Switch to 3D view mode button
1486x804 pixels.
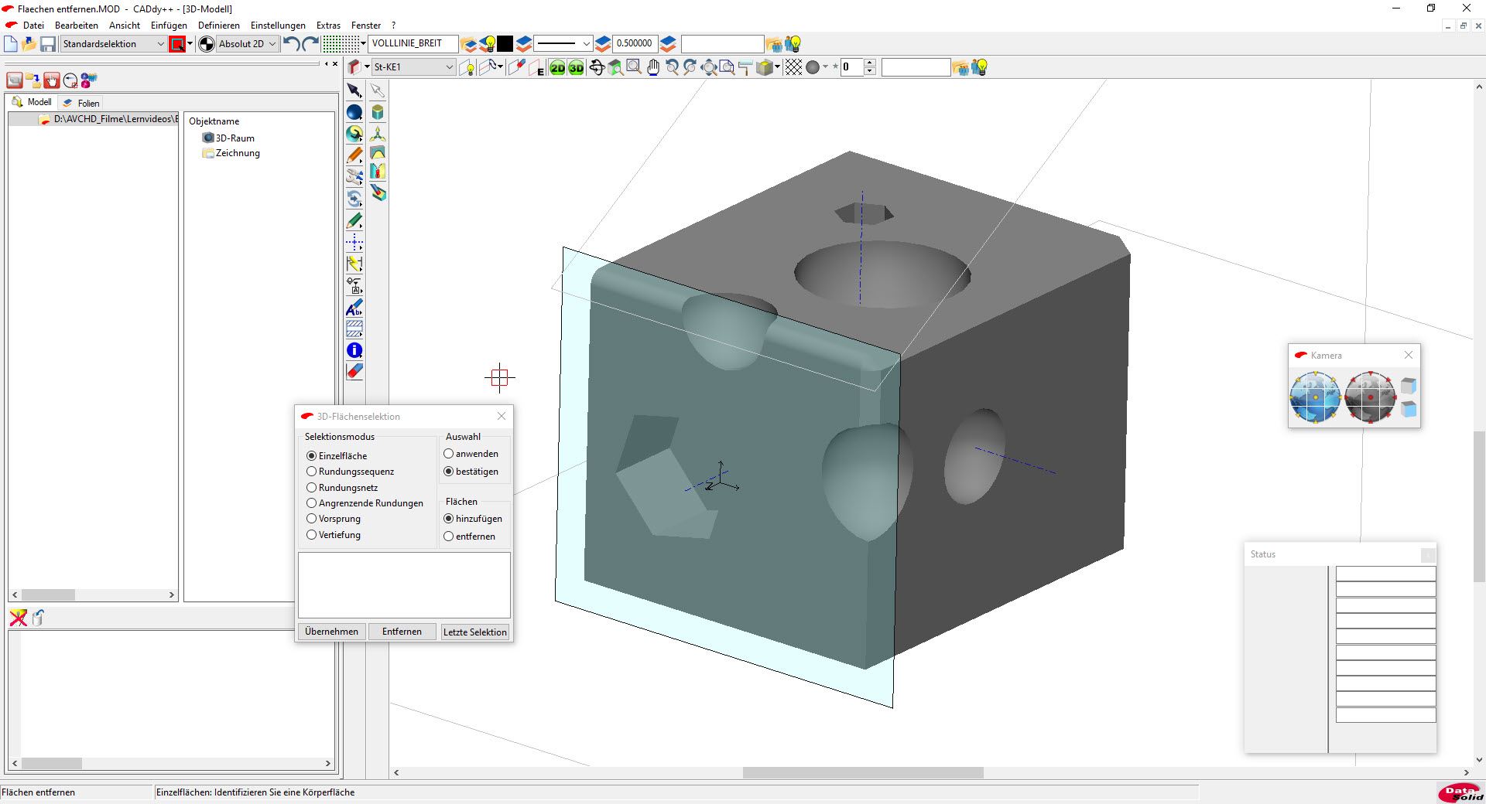tap(576, 68)
